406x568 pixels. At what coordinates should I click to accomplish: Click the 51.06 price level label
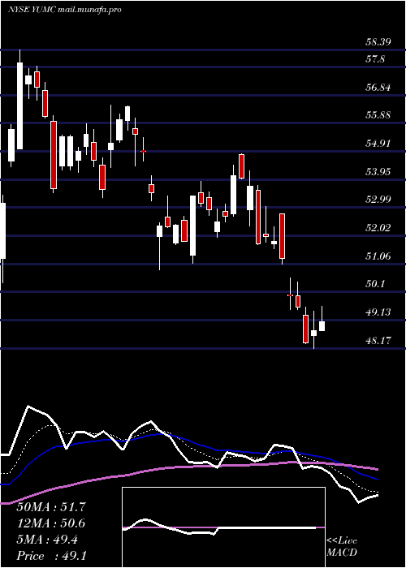(378, 256)
